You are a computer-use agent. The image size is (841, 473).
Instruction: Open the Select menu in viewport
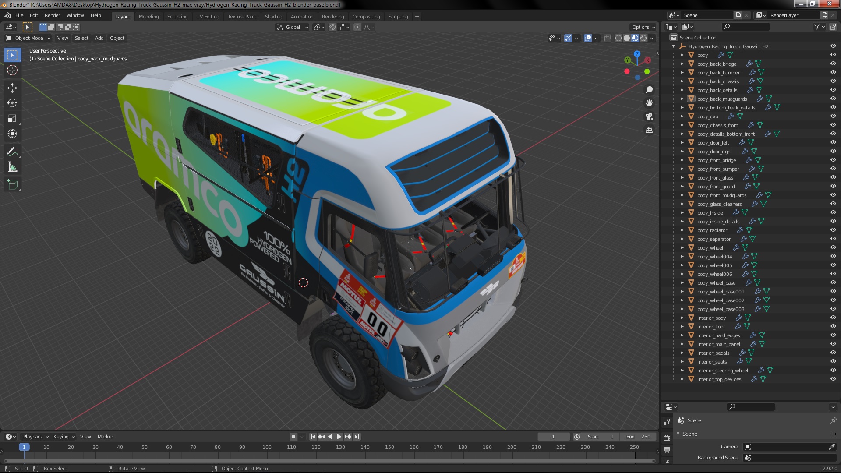pos(81,38)
